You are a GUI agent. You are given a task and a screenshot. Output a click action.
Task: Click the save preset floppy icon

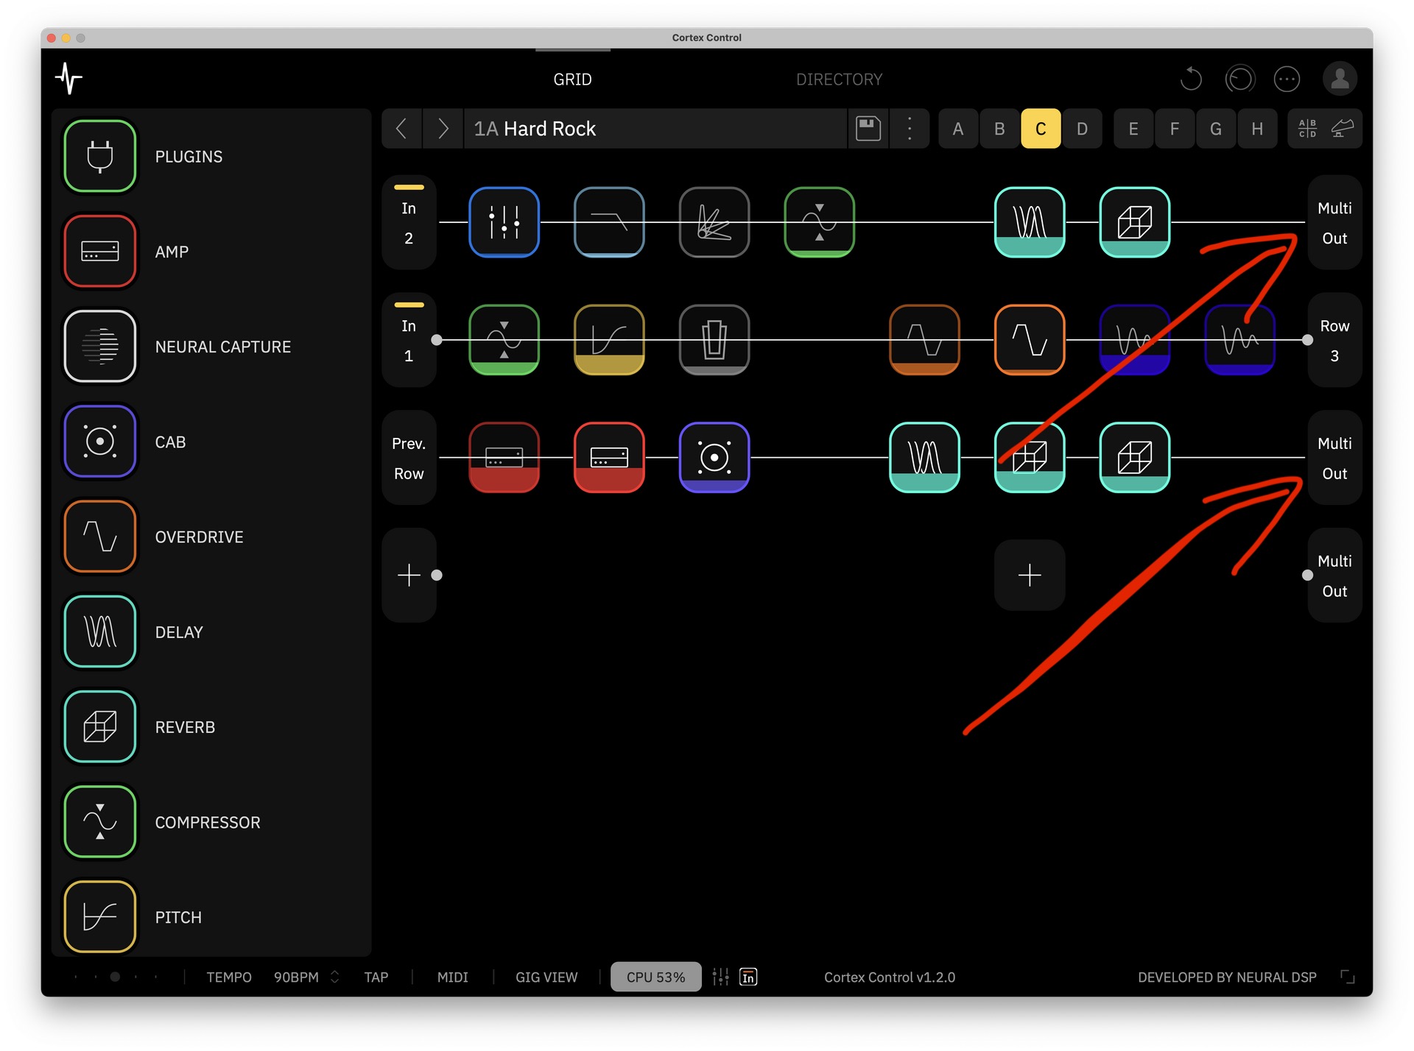868,129
